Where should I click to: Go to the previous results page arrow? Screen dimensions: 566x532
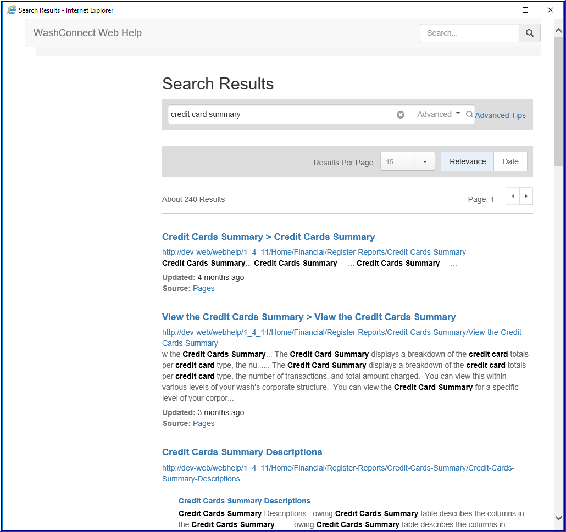[513, 196]
